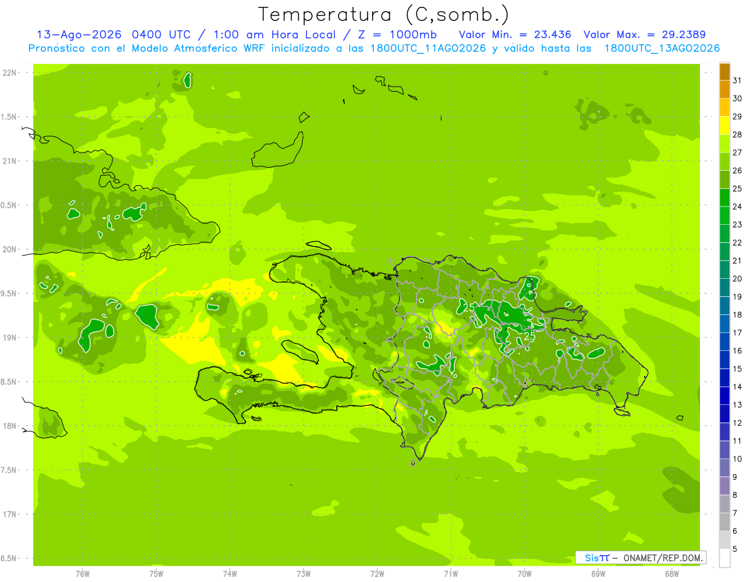Click the legend value label 28
This screenshot has width=754, height=582.
737,134
